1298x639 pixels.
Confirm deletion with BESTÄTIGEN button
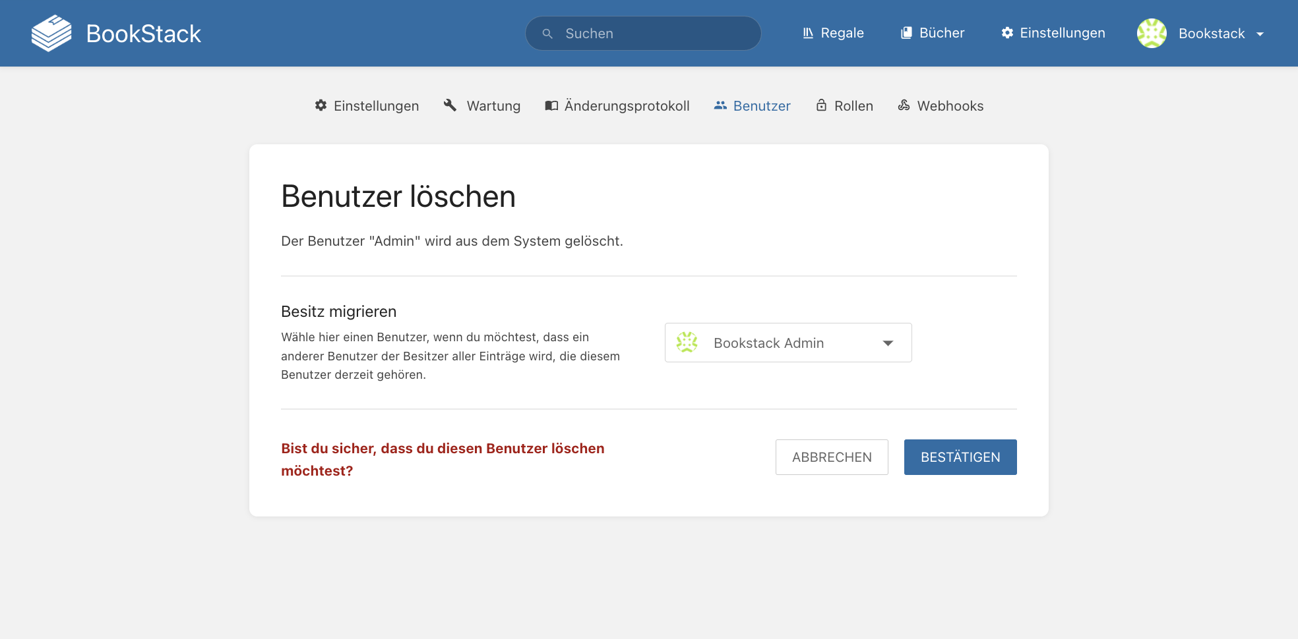(960, 457)
